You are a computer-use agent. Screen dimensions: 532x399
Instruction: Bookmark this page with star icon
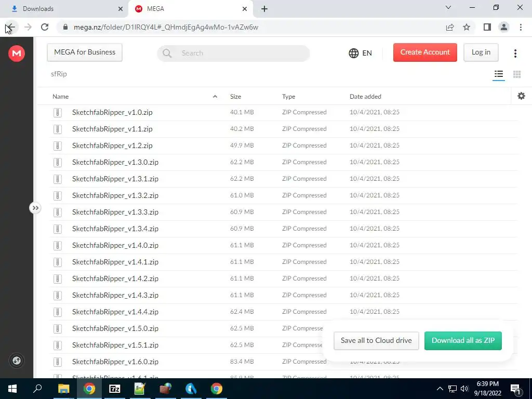coord(467,27)
